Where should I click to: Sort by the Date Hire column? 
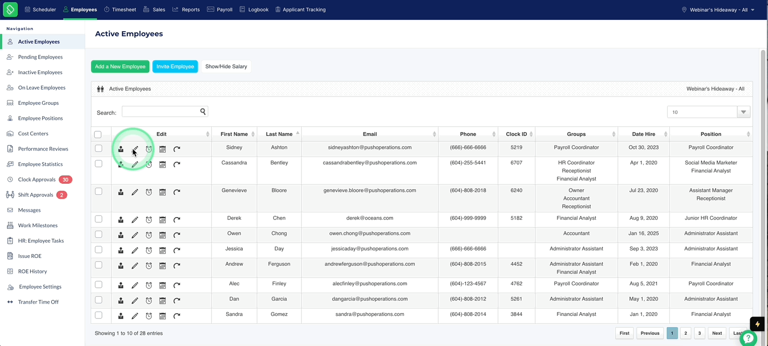tap(643, 134)
